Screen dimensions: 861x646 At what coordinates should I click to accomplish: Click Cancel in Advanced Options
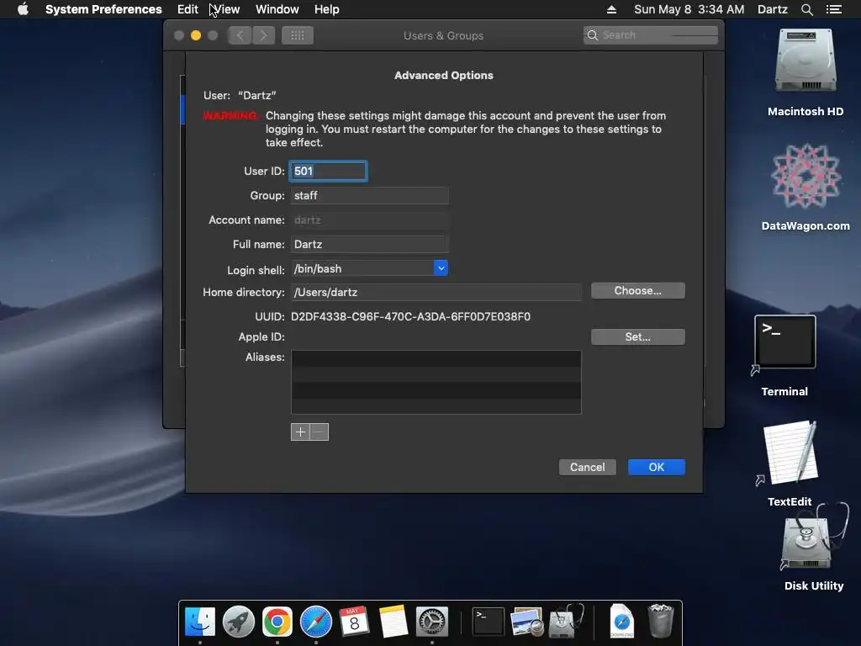(x=588, y=467)
